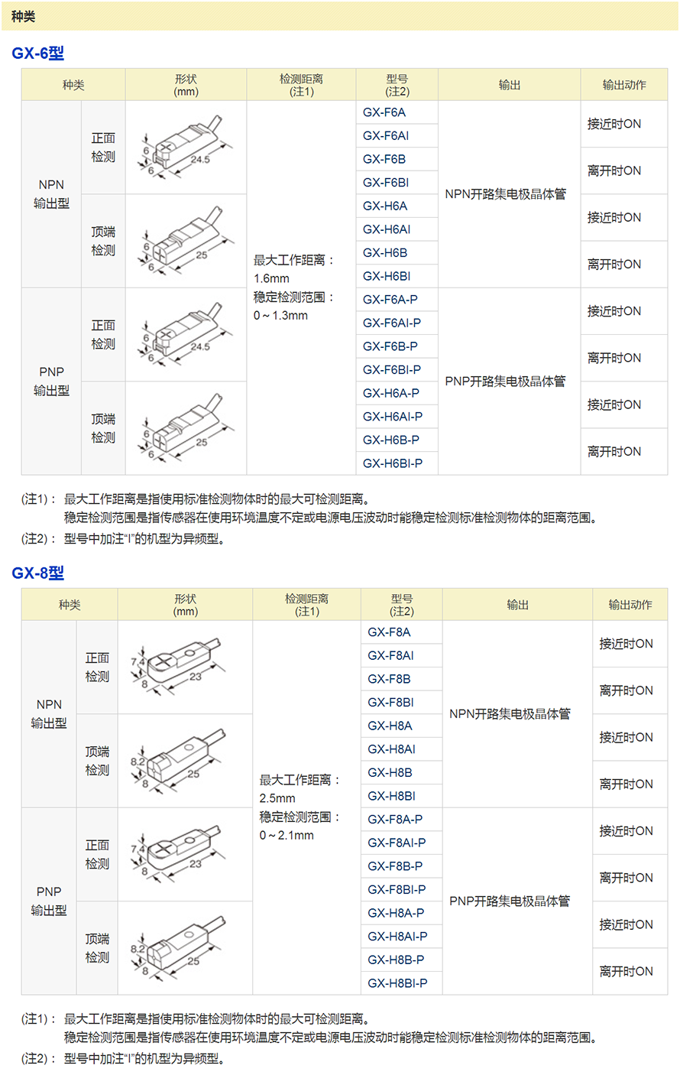The width and height of the screenshot is (680, 1075).
Task: Click the GX-6 NPN top-detection sensor drawing
Action: (186, 241)
